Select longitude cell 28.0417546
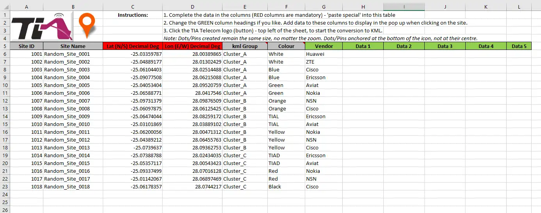541x213 pixels. coord(192,93)
